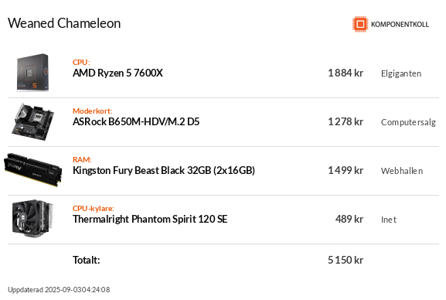Open the AMD Ryzen 5 7600X product image
This screenshot has height=300, width=446.
tap(32, 73)
